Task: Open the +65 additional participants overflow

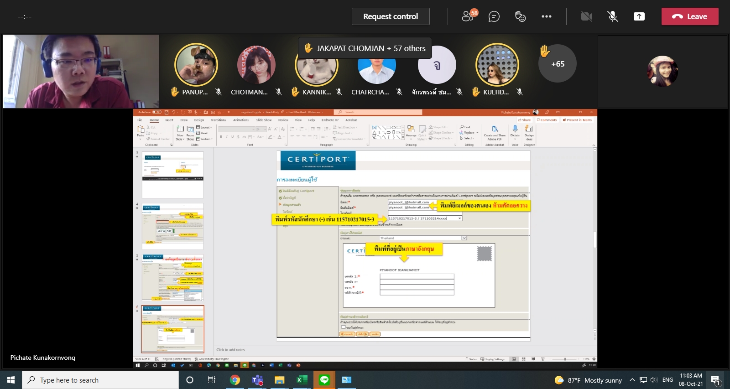Action: point(558,64)
